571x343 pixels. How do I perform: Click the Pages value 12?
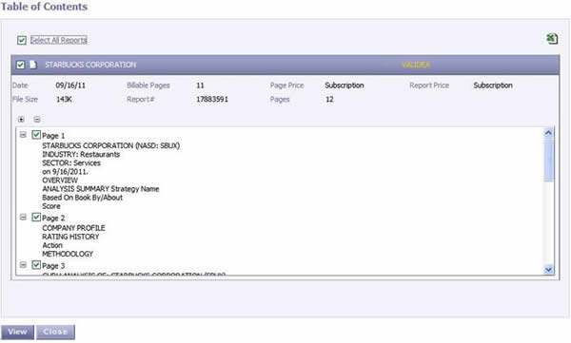point(329,100)
